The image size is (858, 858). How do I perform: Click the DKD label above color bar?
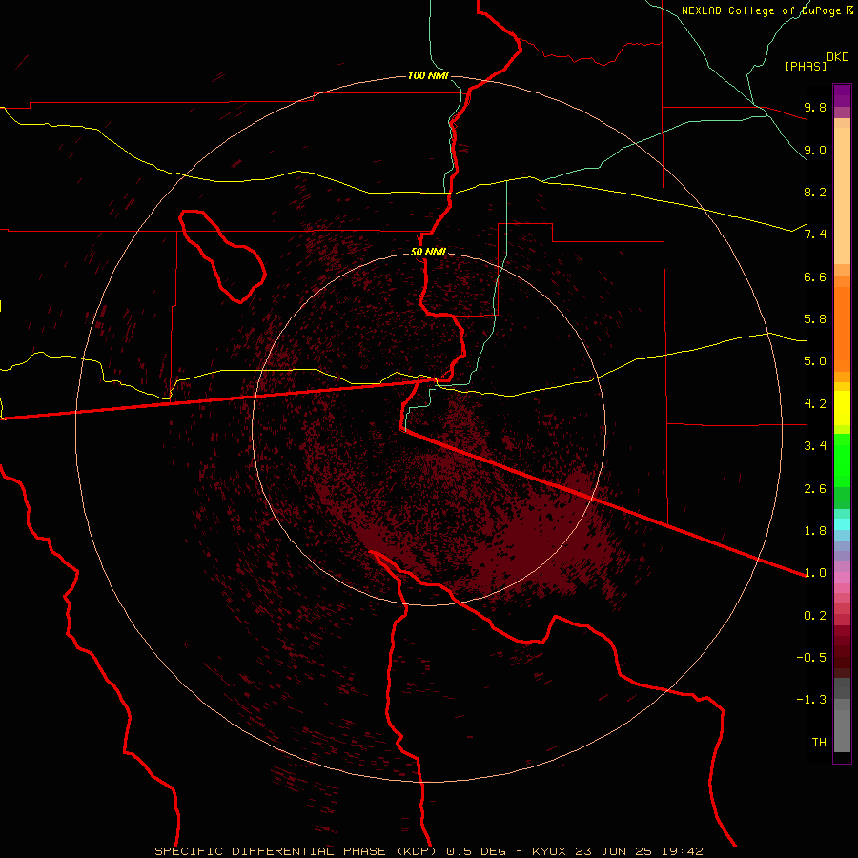(x=837, y=57)
